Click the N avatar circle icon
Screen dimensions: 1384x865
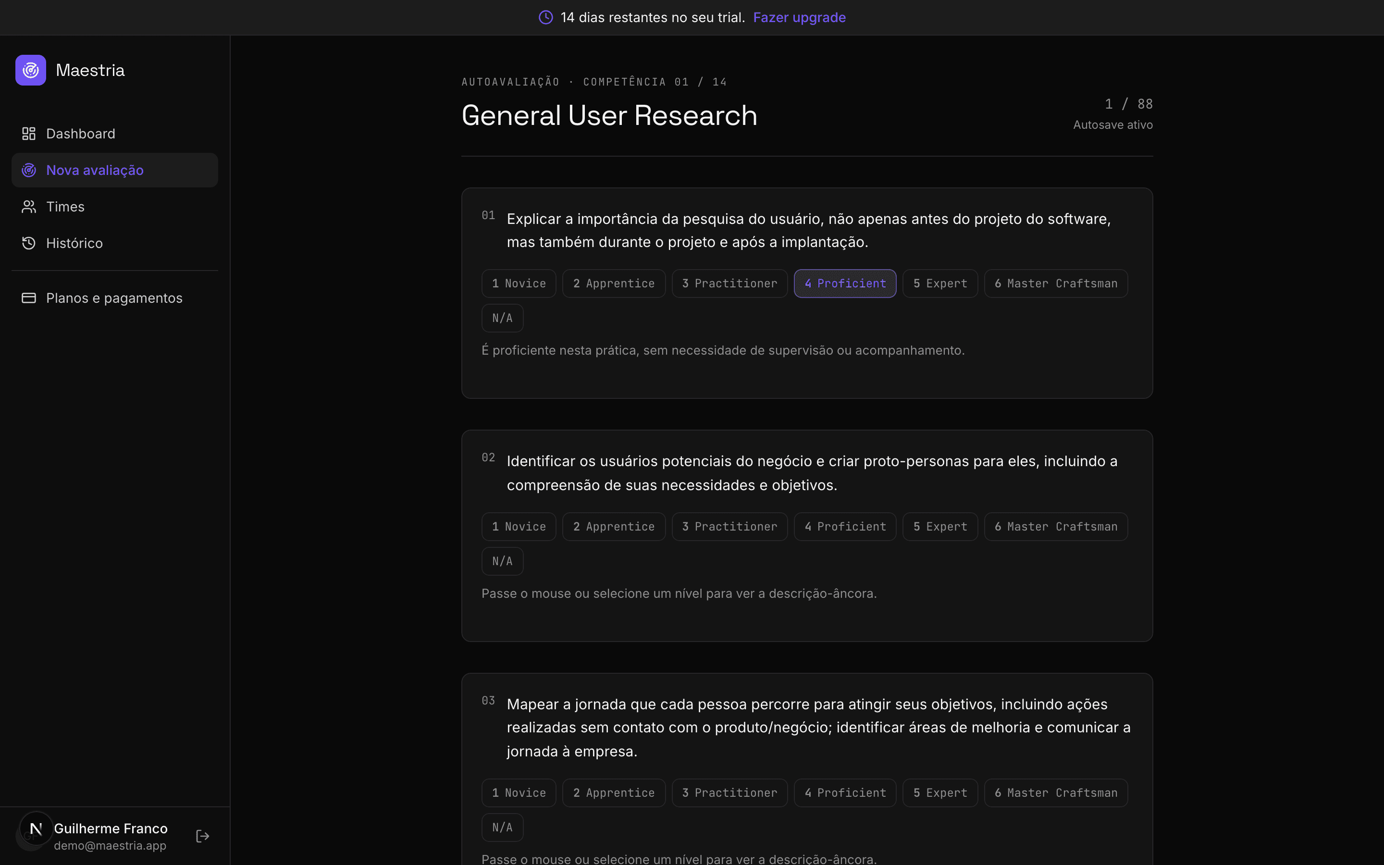pyautogui.click(x=36, y=828)
